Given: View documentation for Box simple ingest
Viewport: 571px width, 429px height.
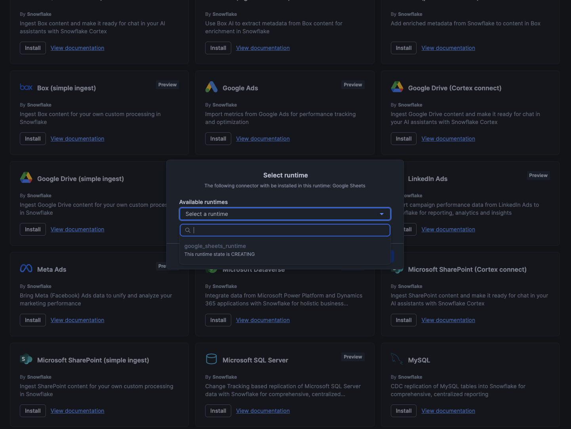Looking at the screenshot, I should (x=78, y=139).
